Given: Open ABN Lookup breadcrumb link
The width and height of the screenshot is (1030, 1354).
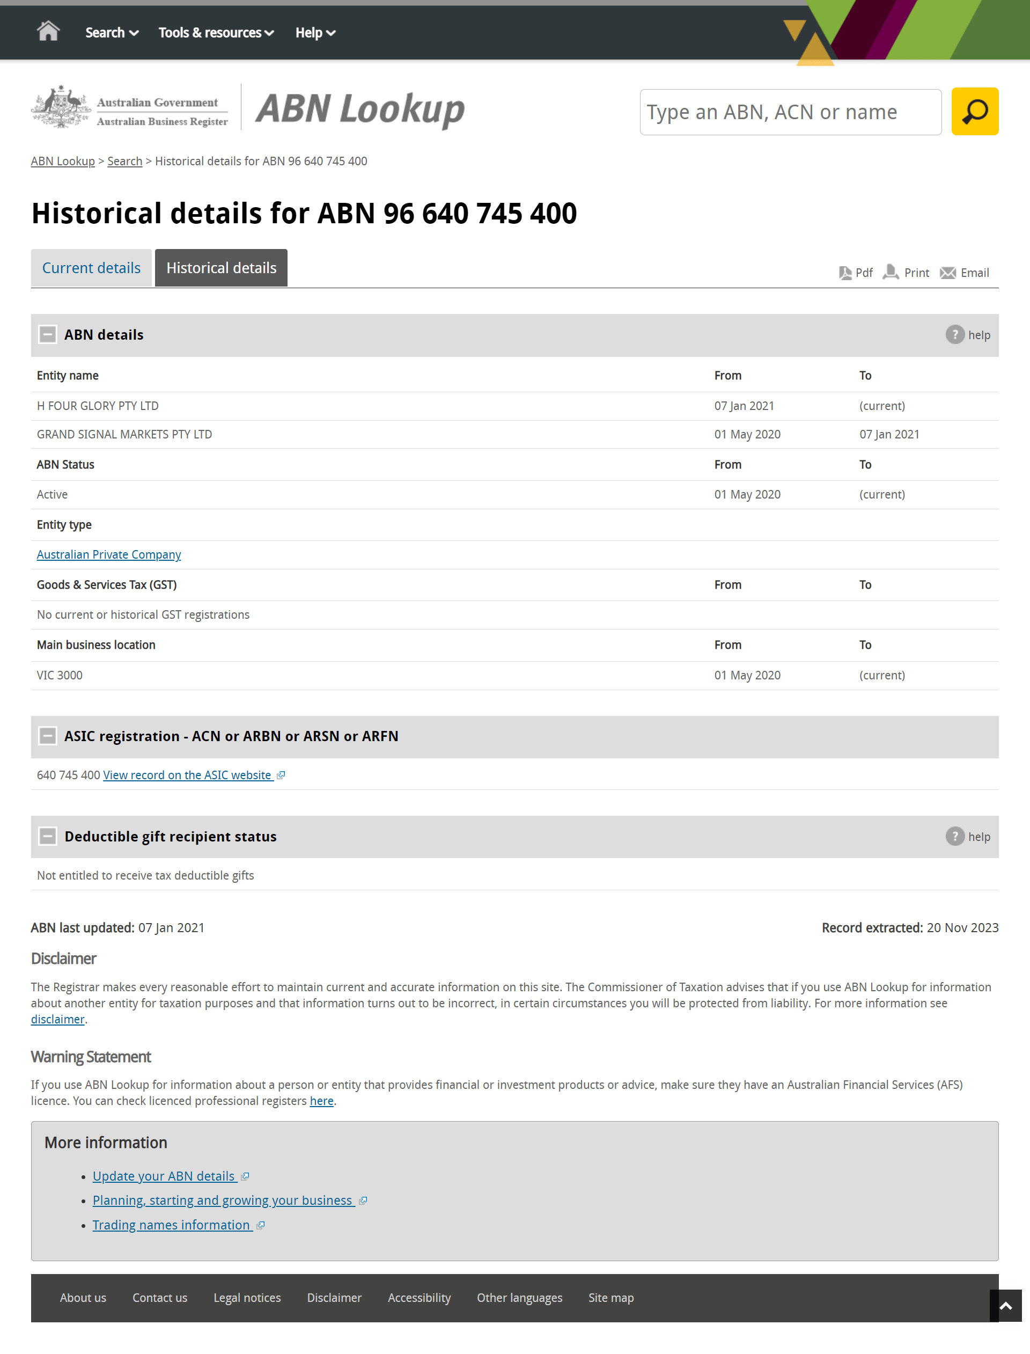Looking at the screenshot, I should click(x=63, y=162).
